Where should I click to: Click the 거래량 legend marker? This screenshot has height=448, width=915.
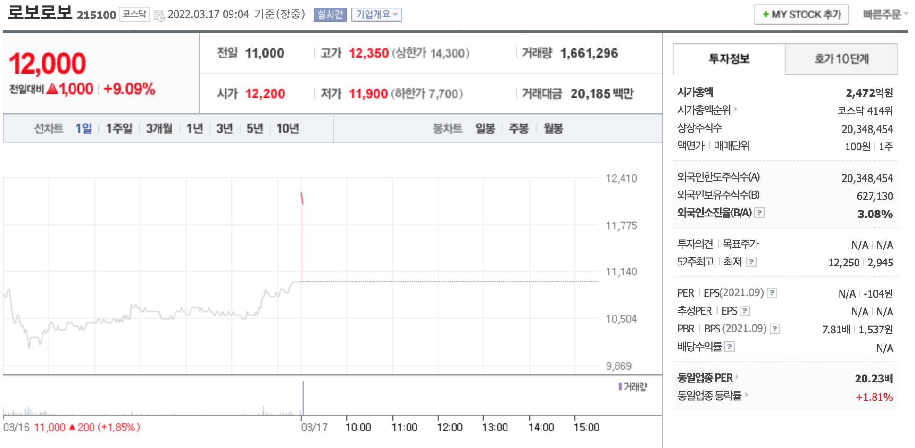pos(620,387)
